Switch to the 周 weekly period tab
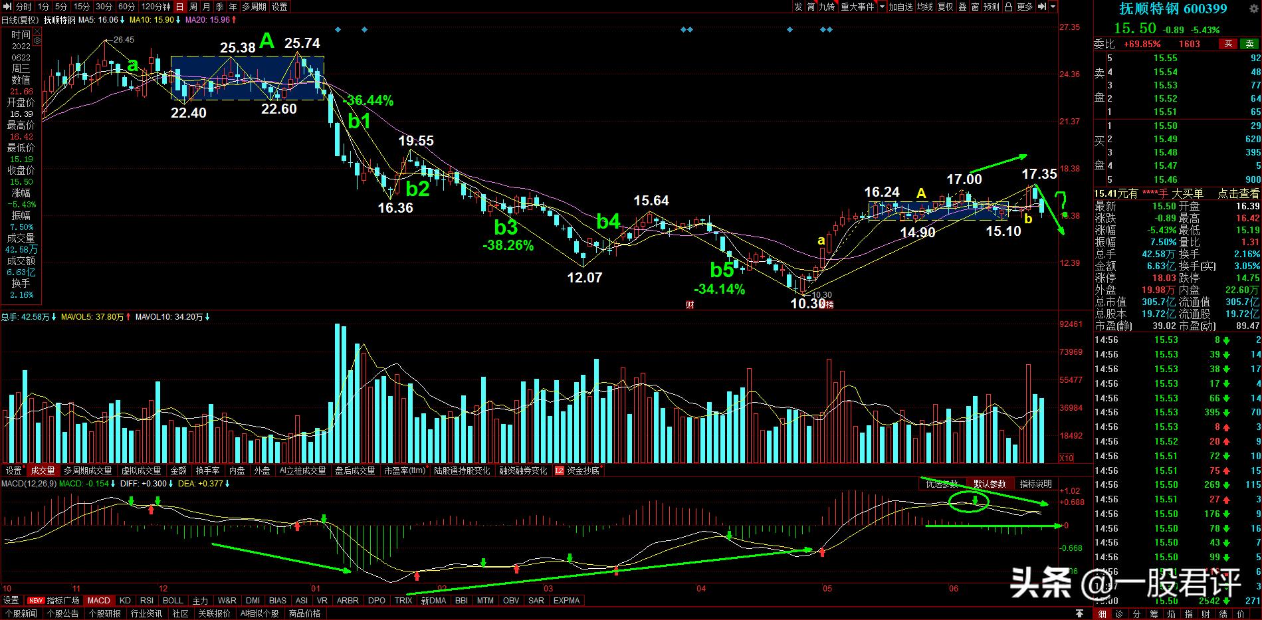This screenshot has height=620, width=1262. (193, 7)
